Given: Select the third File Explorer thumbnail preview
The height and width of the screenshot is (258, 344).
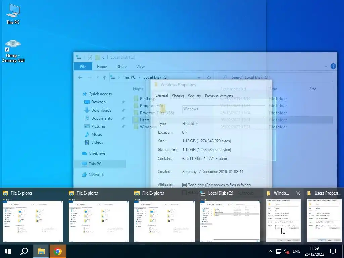Looking at the screenshot, I should point(164,221).
